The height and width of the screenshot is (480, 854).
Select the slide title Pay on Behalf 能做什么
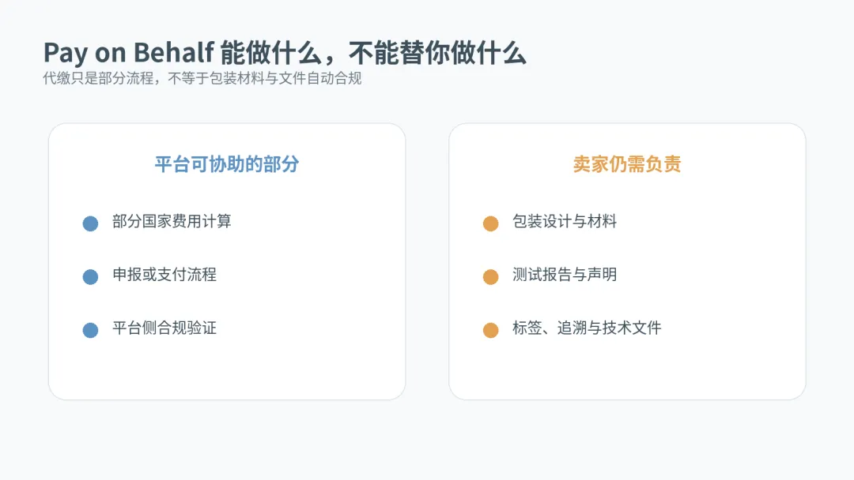[x=179, y=53]
